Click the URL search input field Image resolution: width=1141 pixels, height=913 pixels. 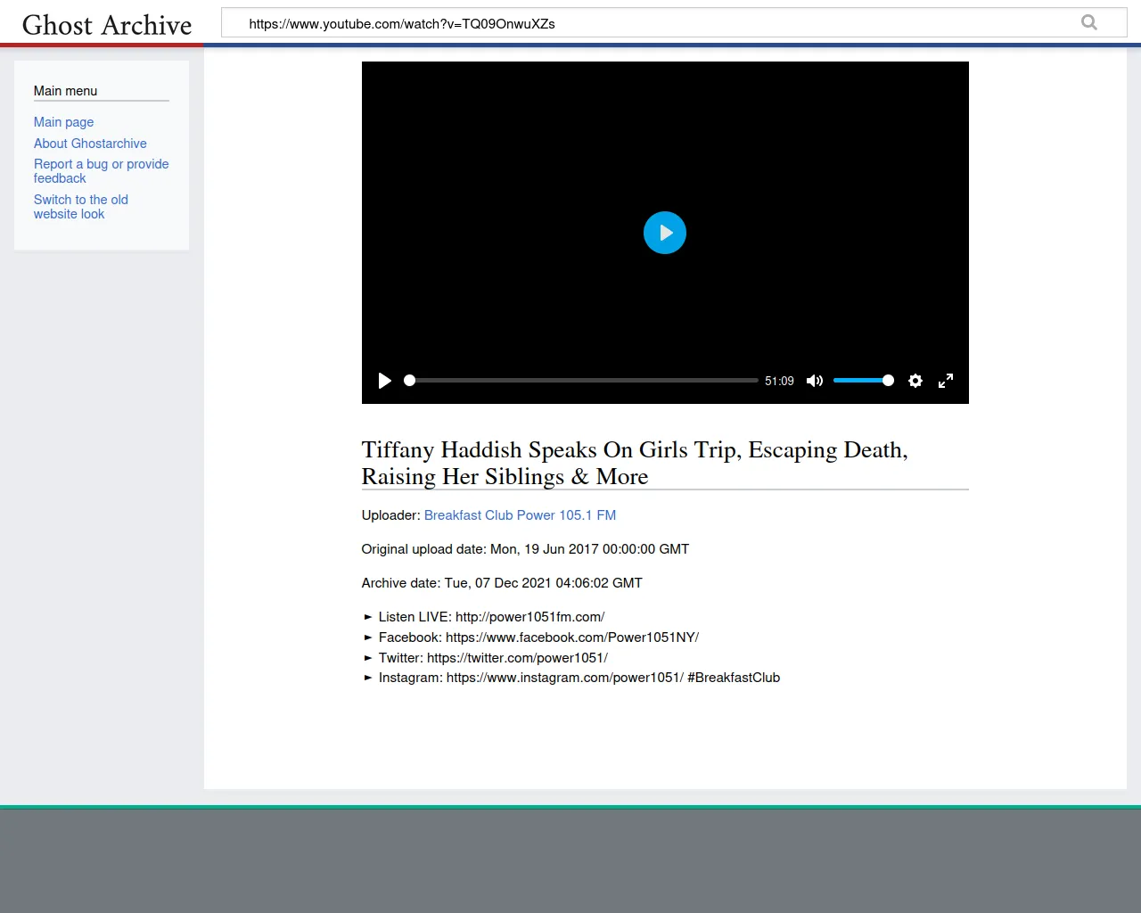pyautogui.click(x=651, y=23)
